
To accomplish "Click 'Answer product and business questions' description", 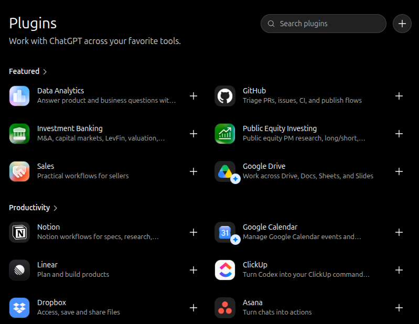I will 106,101.
